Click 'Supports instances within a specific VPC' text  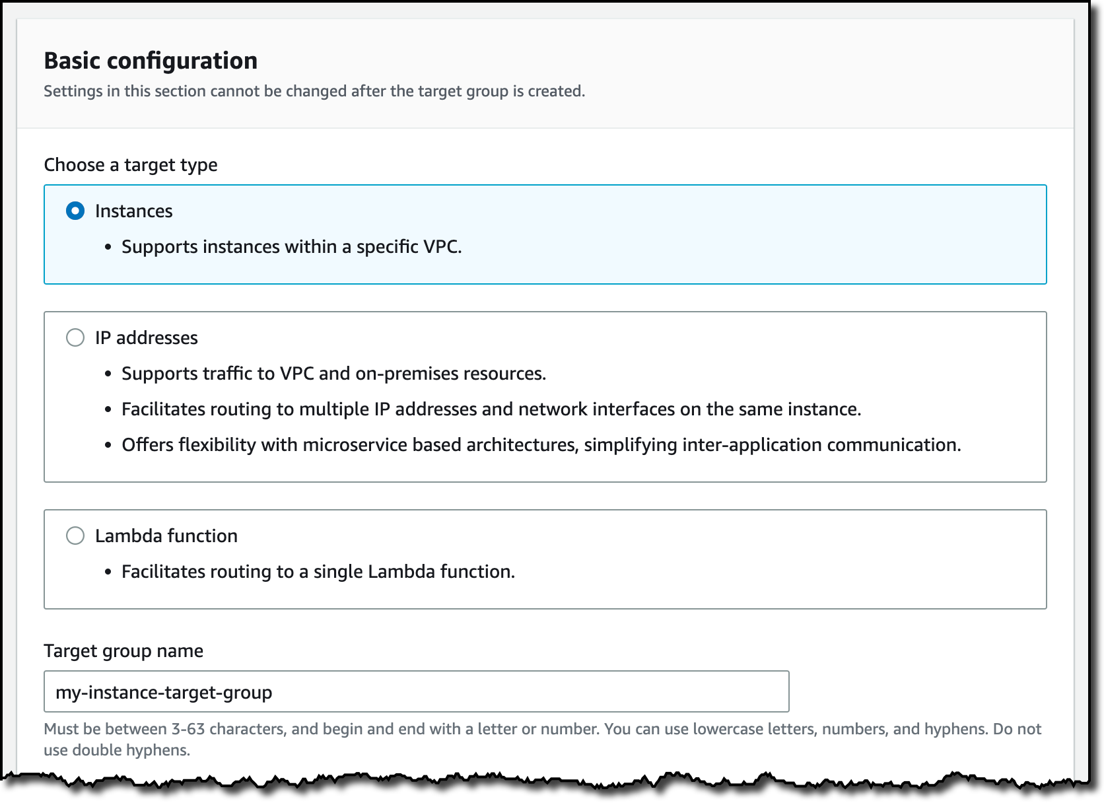pyautogui.click(x=292, y=247)
